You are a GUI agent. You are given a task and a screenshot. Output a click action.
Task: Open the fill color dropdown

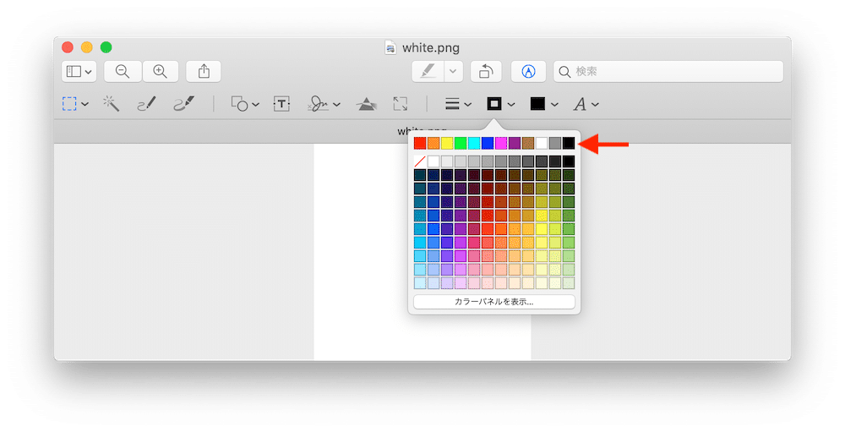[x=543, y=104]
